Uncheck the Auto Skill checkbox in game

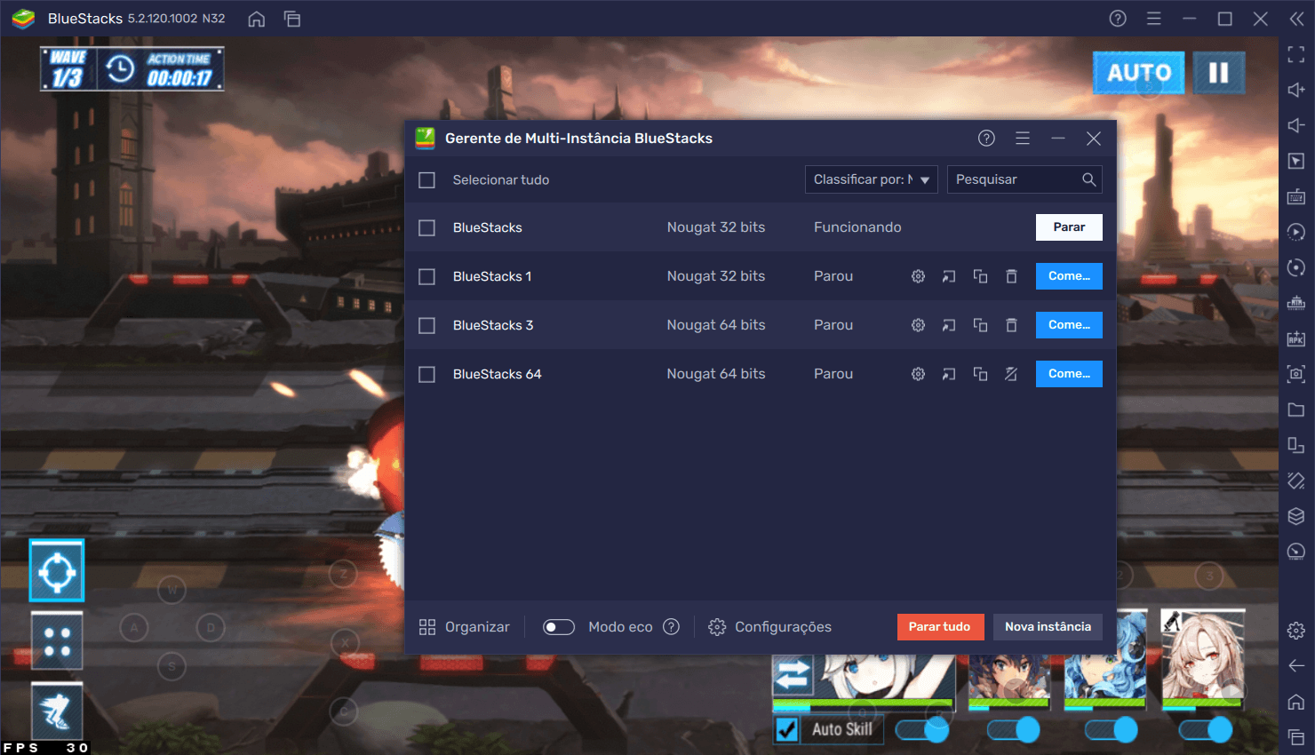coord(786,729)
